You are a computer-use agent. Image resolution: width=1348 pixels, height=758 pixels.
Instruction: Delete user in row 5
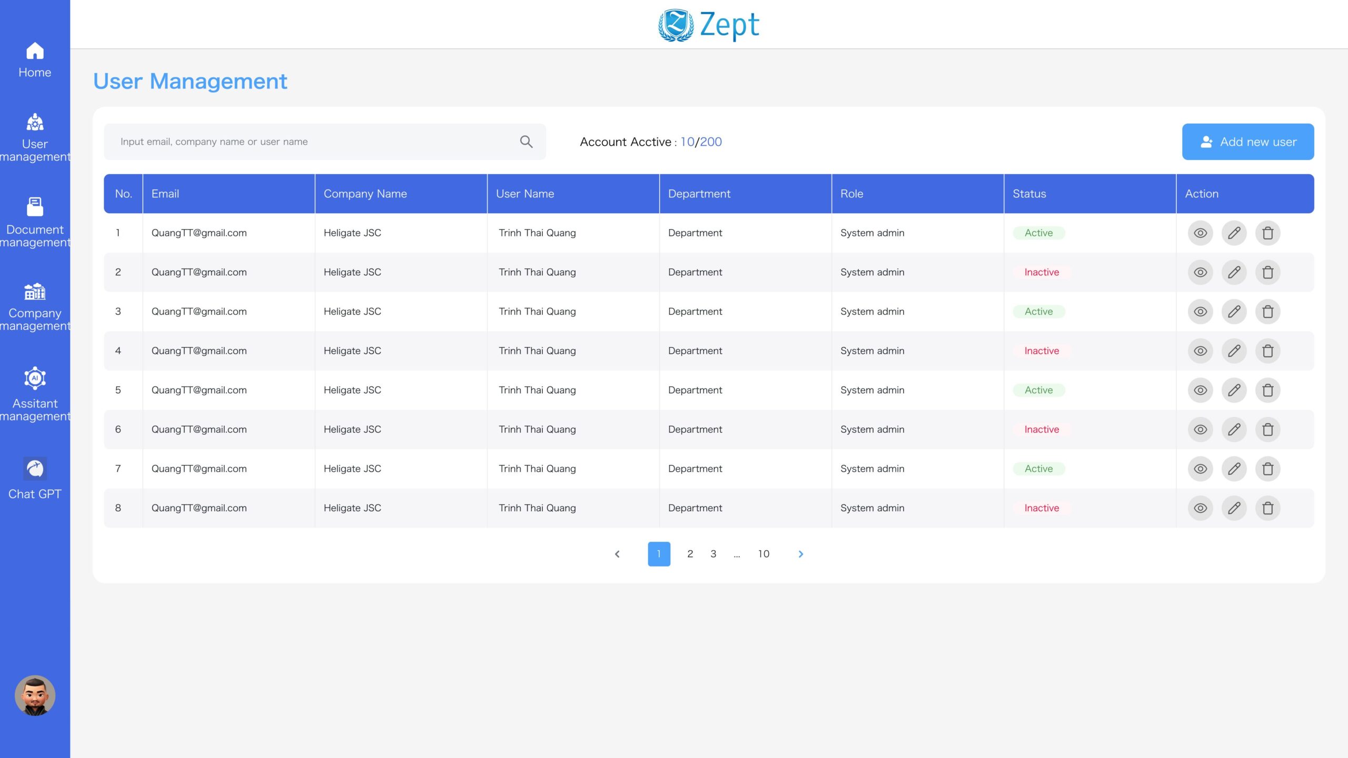[1267, 390]
